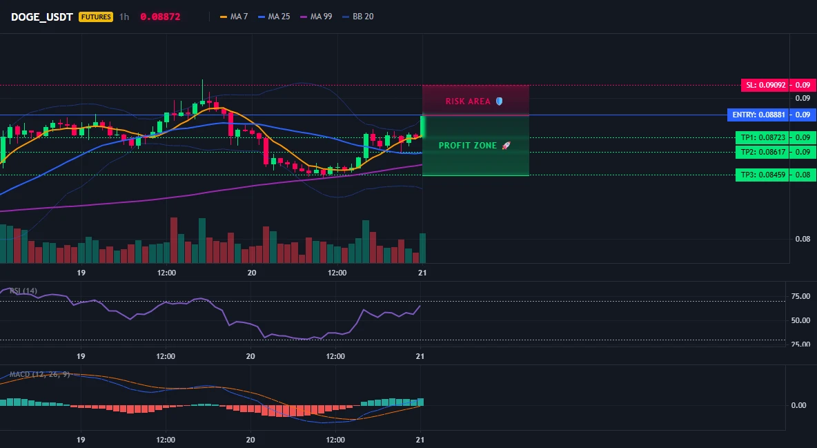Click the latest bright green candle
The image size is (817, 448).
(x=422, y=127)
